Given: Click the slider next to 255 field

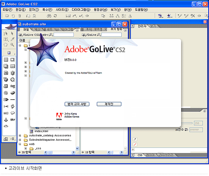Looking at the screenshot, I should pos(187,123).
